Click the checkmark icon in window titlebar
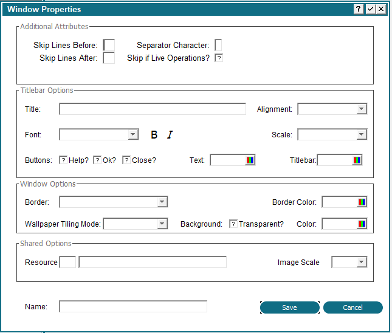The height and width of the screenshot is (333, 392). pos(370,9)
